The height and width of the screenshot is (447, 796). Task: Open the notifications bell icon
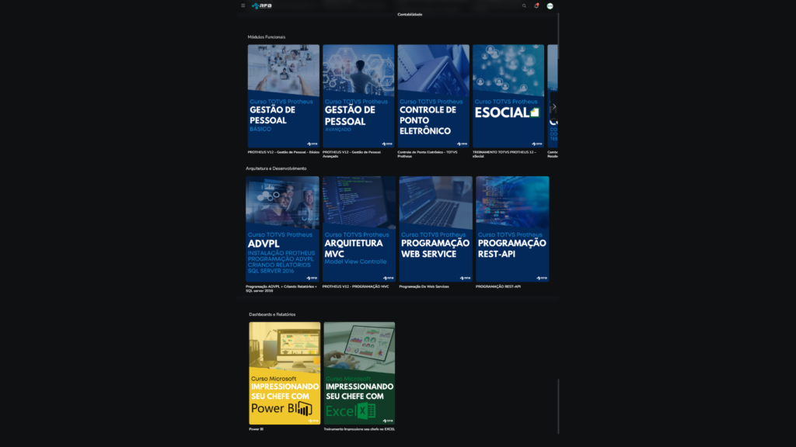click(x=536, y=6)
